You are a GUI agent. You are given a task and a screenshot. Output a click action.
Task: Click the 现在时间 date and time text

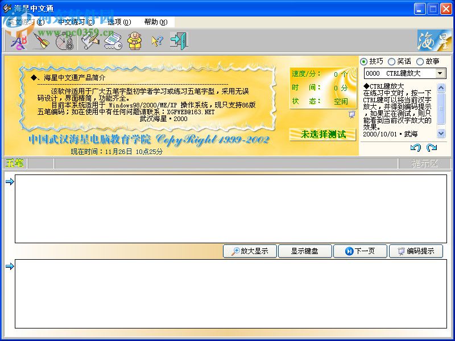click(117, 151)
